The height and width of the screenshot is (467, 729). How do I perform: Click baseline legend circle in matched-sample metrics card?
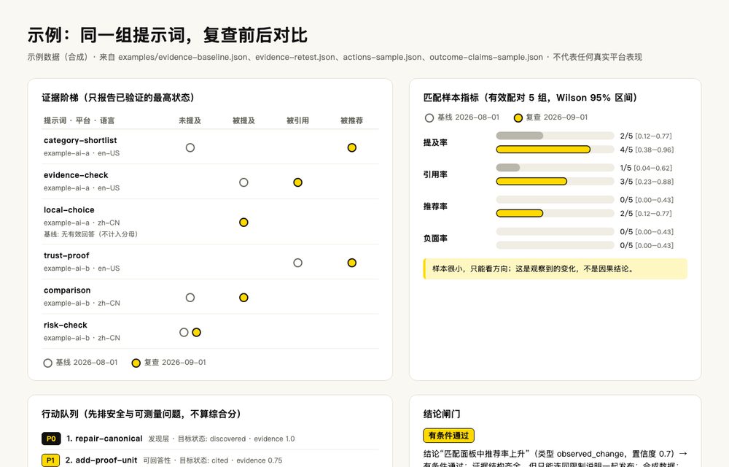(429, 117)
